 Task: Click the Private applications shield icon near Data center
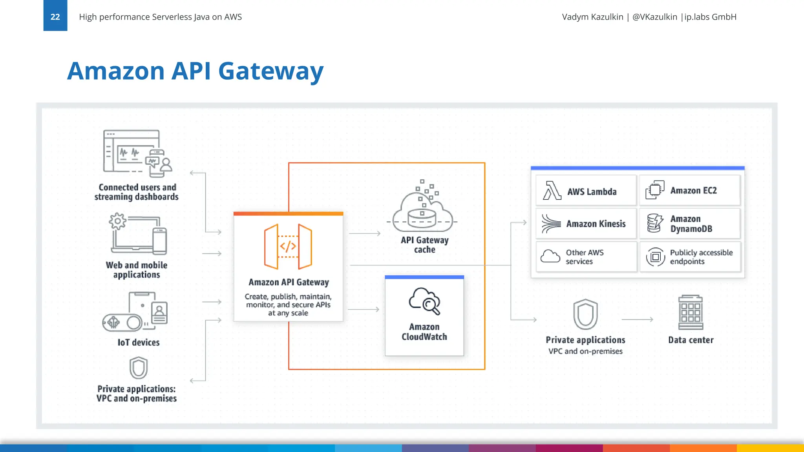tap(585, 314)
